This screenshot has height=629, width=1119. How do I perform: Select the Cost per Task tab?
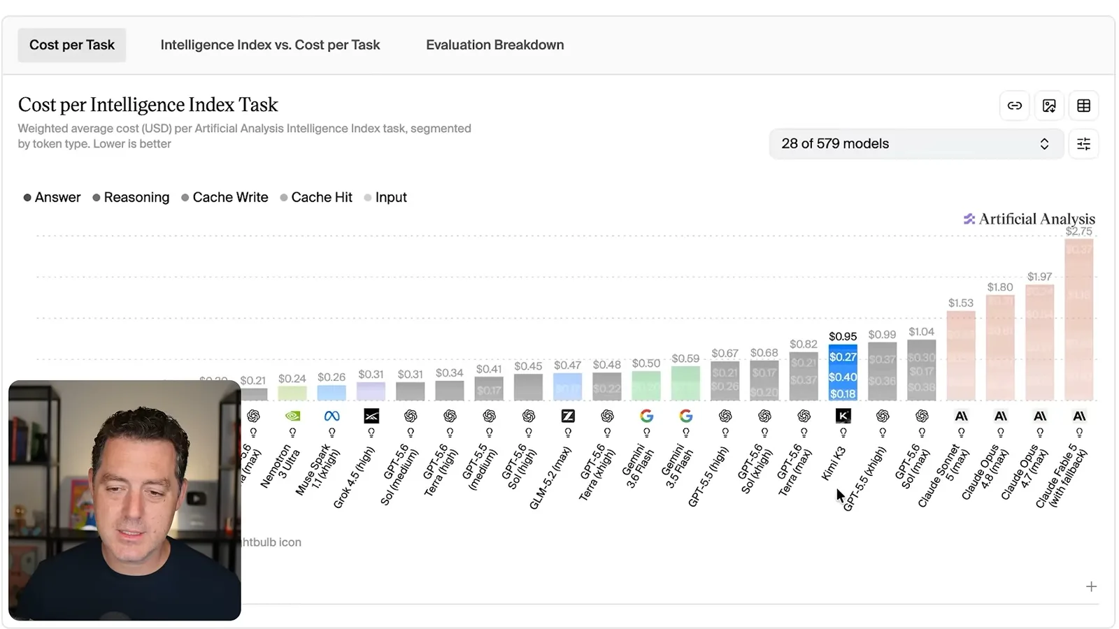pos(72,45)
